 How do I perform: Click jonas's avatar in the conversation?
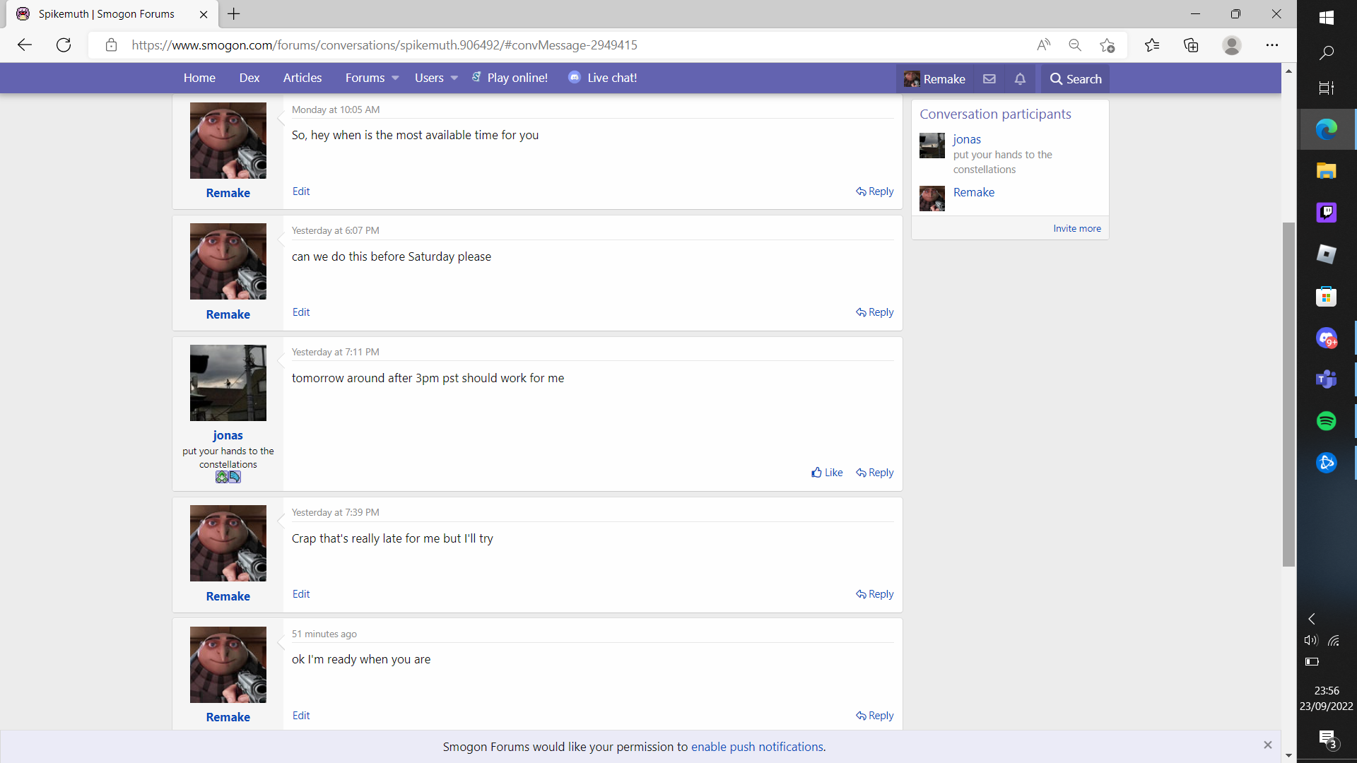(228, 383)
